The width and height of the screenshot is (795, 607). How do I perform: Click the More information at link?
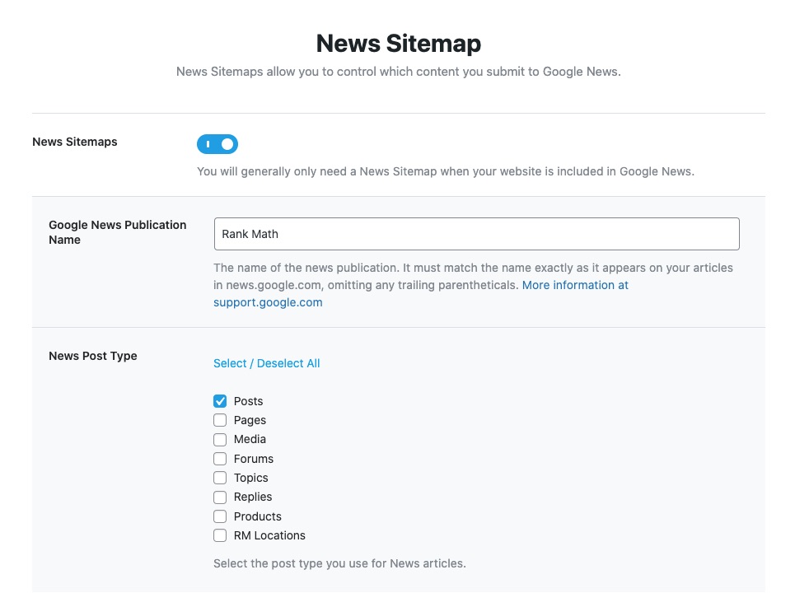tap(574, 285)
